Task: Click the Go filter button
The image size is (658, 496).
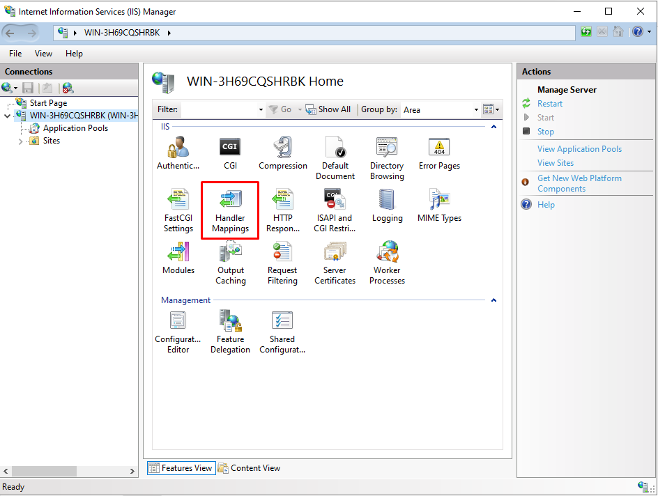Action: [x=280, y=109]
